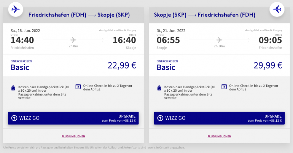Click the 14:40 Friedrichshafen departure time
293x153 pixels.
[x=22, y=40]
